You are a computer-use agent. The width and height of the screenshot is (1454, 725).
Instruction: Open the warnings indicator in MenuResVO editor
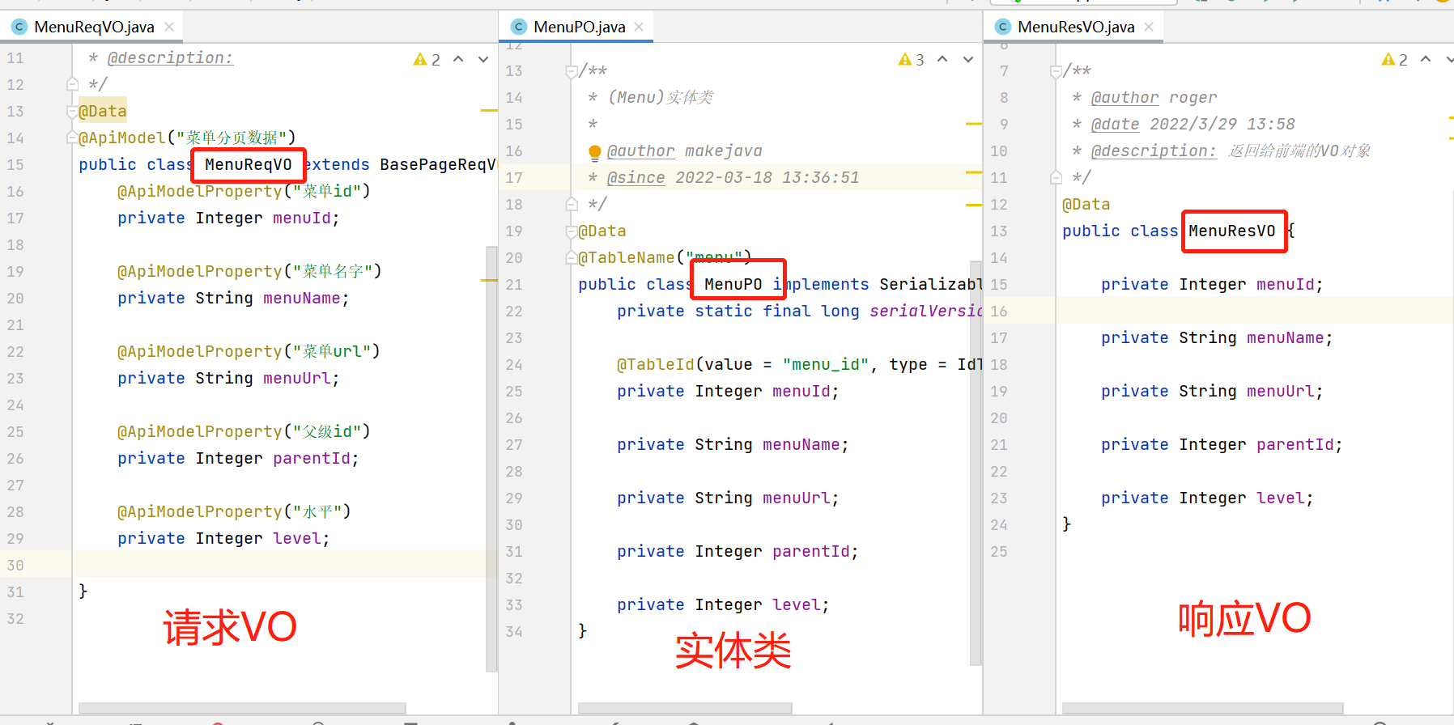tap(1394, 59)
